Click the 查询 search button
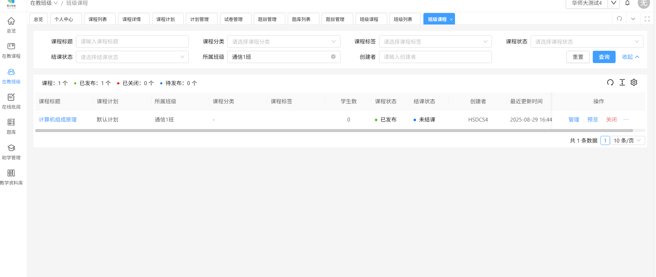The width and height of the screenshot is (656, 277). [604, 57]
